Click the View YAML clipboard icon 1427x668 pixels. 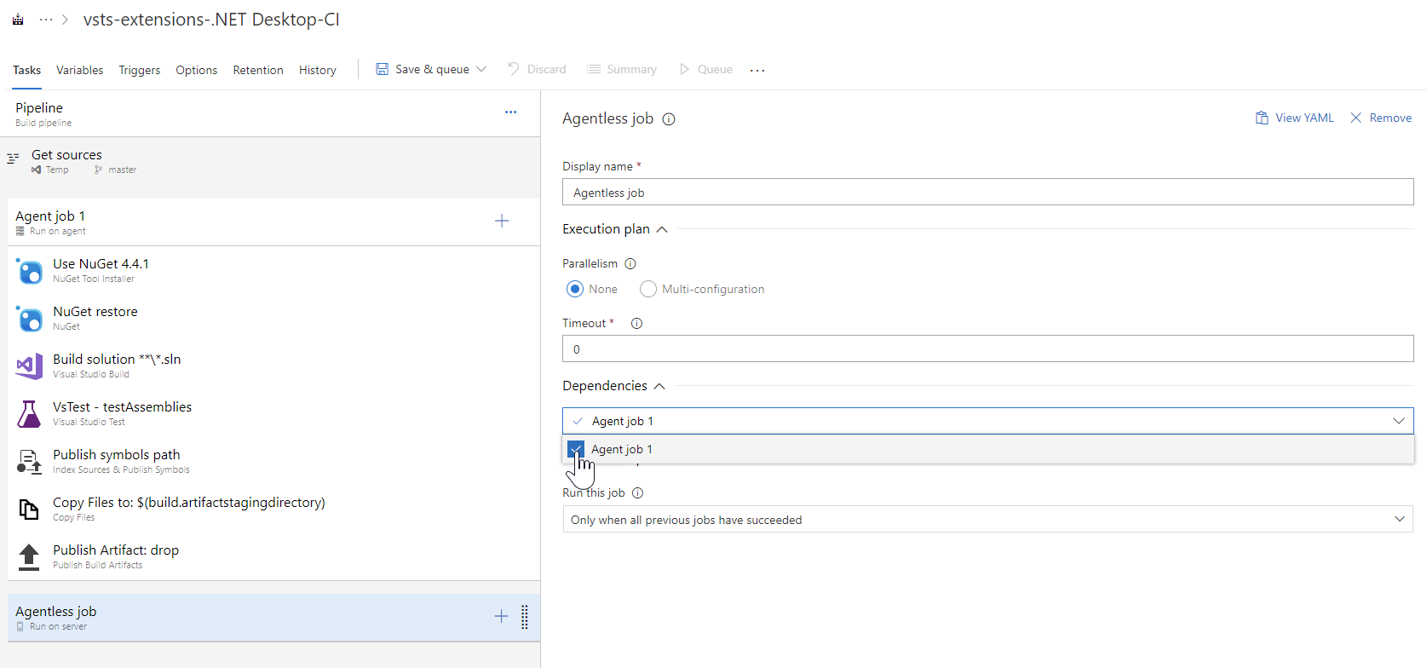click(x=1262, y=118)
